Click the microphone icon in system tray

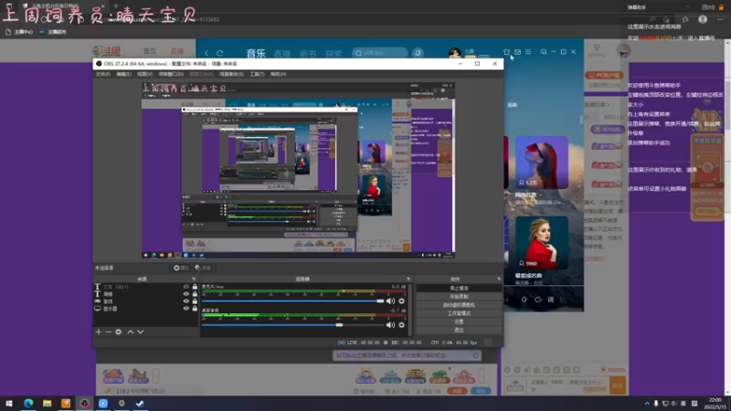(x=656, y=403)
